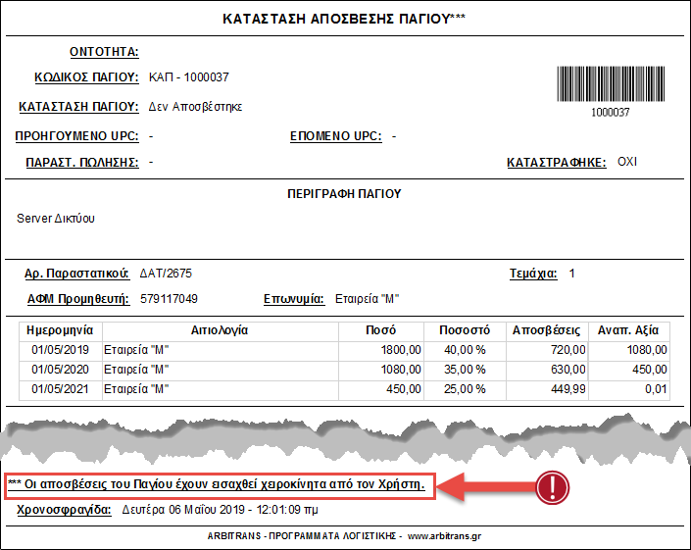
Task: Click the Ποσοστό column header
Action: (465, 330)
